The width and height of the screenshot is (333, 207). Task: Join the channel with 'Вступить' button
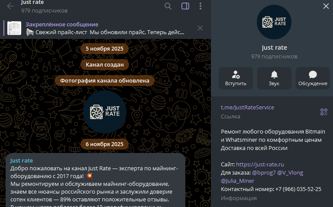tap(236, 78)
